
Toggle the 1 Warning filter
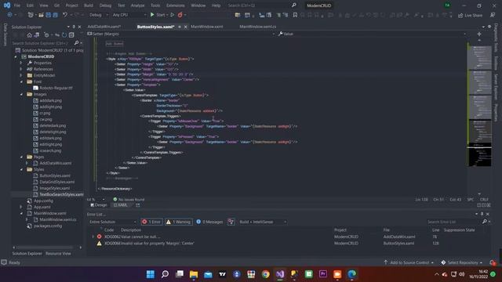pos(179,222)
